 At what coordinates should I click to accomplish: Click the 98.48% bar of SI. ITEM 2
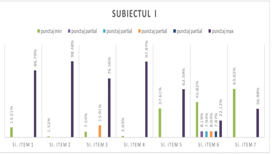[72, 99]
